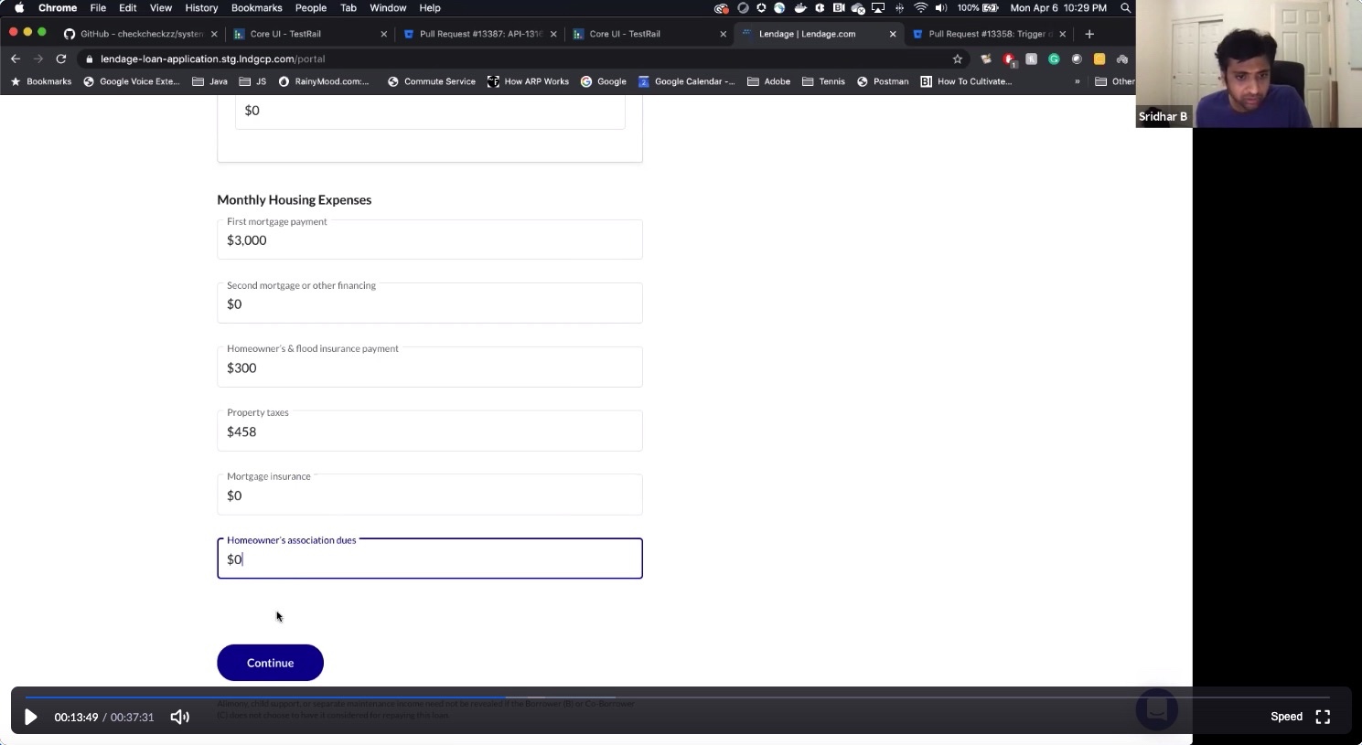The width and height of the screenshot is (1362, 745).
Task: Close the Lendage | Lendage.com tab
Action: tap(893, 34)
